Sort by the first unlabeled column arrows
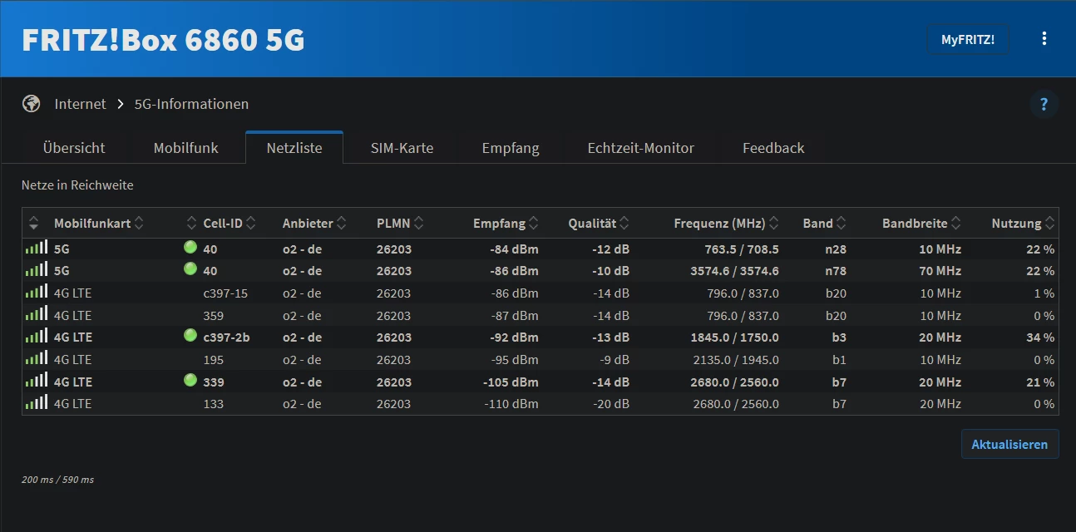 [33, 223]
